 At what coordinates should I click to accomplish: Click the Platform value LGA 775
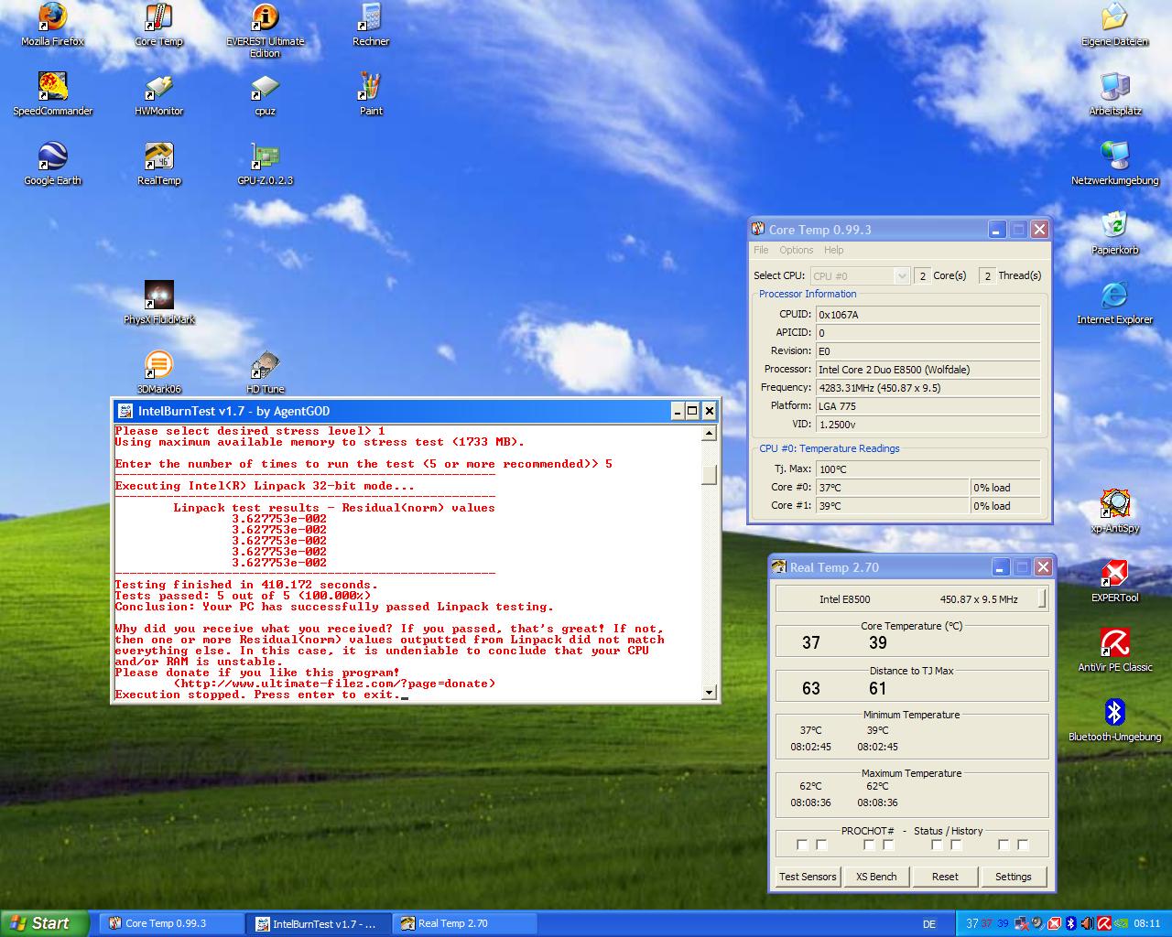pyautogui.click(x=928, y=406)
